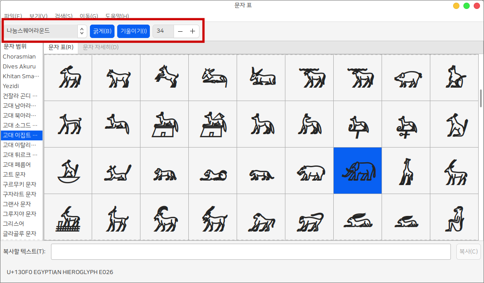Click the character grid vertical scrollbar
Screen dimensions: 484x283
point(481,98)
